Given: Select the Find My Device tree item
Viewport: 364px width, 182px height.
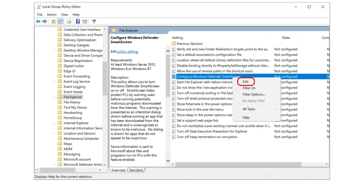Looking at the screenshot, I should (x=75, y=107).
